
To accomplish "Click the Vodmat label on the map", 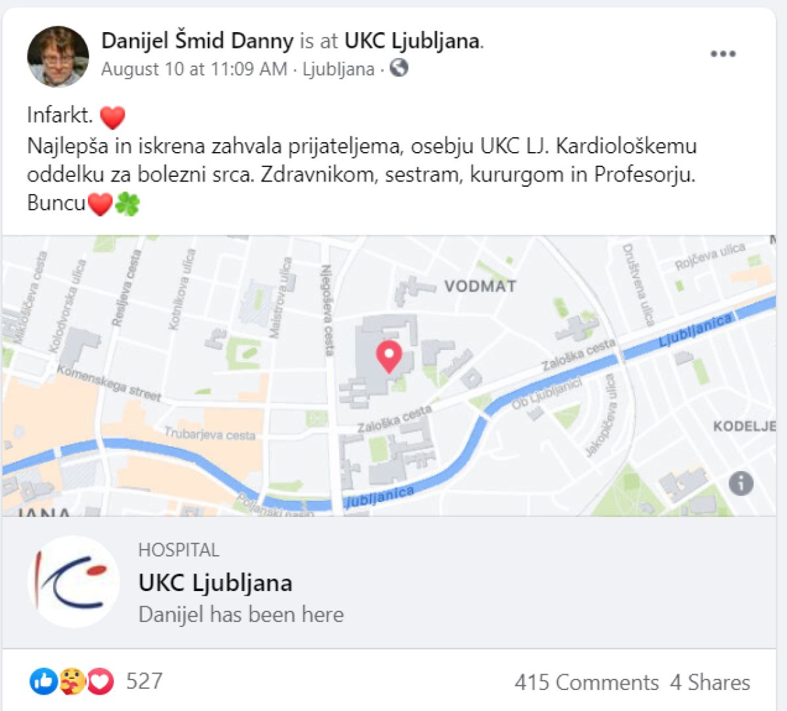I will (x=480, y=286).
